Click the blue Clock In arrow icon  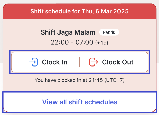point(33,62)
